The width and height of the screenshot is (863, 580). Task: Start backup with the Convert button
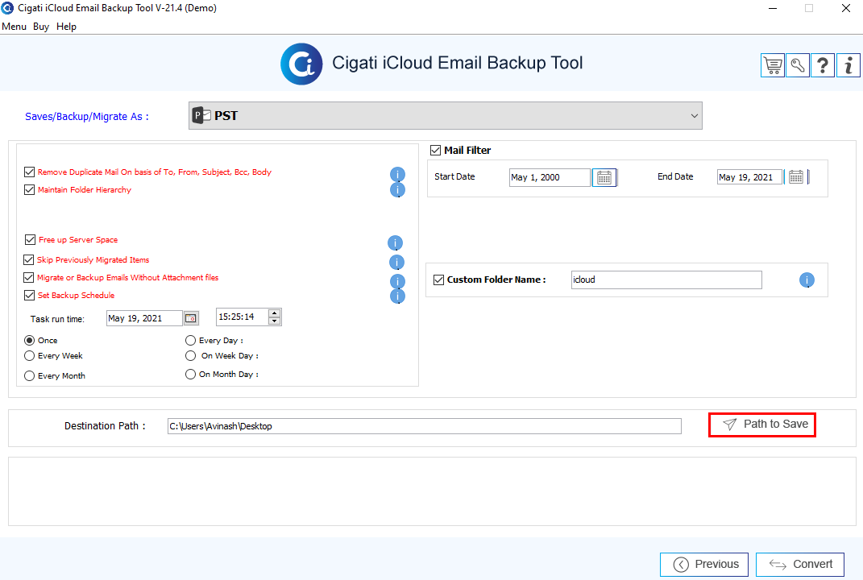(799, 565)
